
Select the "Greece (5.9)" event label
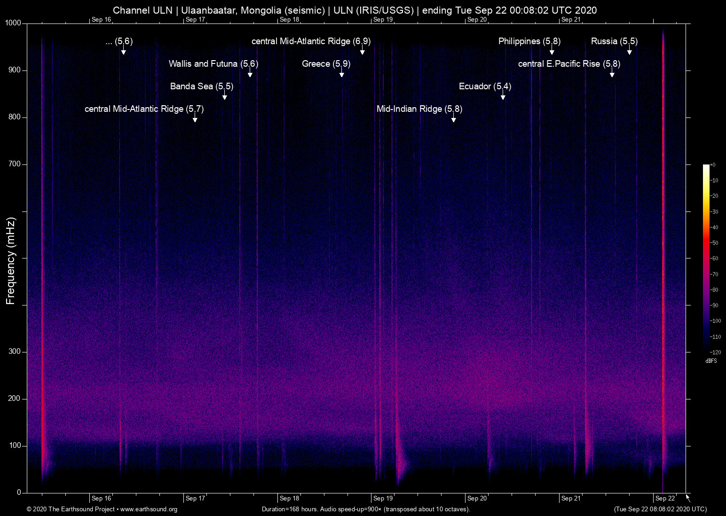click(x=326, y=64)
